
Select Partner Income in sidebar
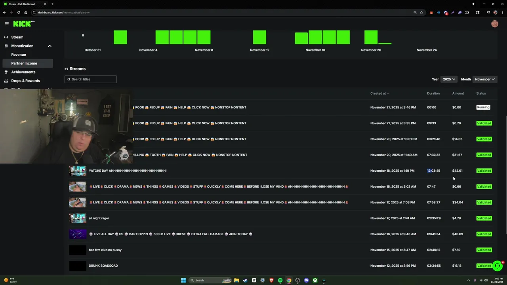(27, 63)
